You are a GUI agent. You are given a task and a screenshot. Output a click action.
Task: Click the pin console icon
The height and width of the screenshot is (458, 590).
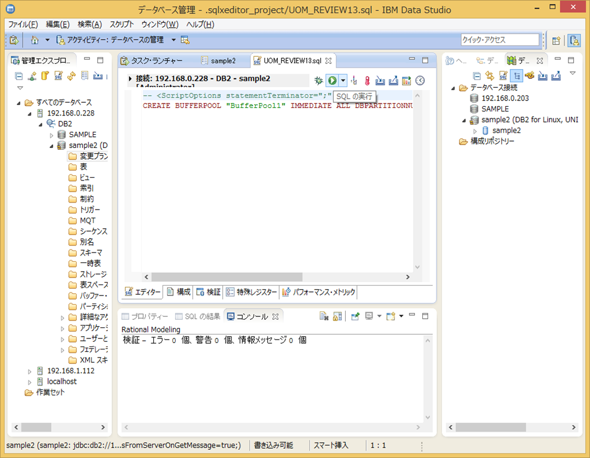[355, 316]
